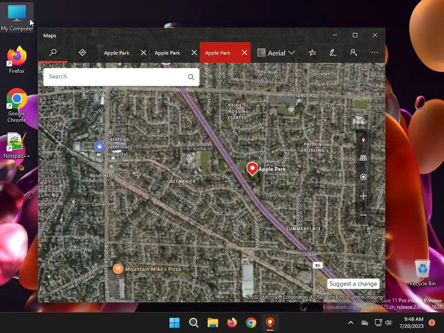Click the Aerial view thumbnail image
This screenshot has width=444, height=333.
[x=261, y=52]
